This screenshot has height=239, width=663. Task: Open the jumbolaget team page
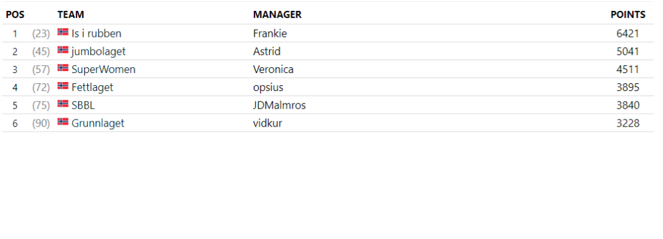pos(98,52)
